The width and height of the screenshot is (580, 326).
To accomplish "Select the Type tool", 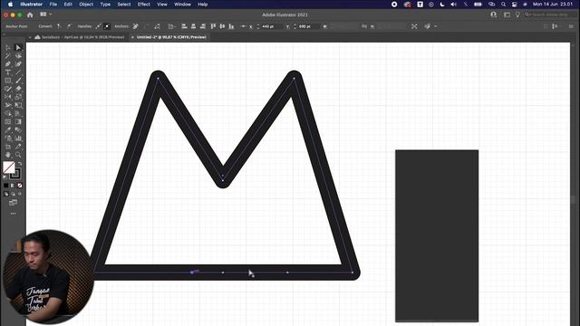I will pos(8,72).
